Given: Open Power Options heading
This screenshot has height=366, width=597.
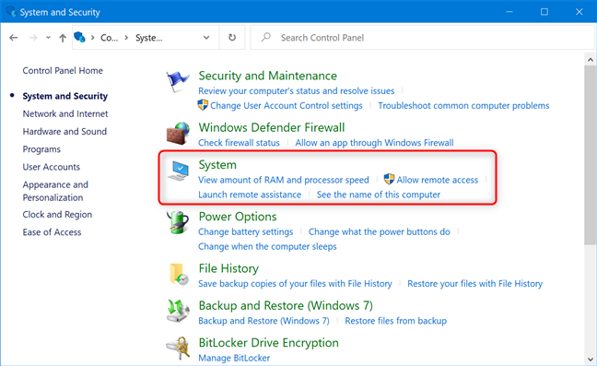Looking at the screenshot, I should pos(238,217).
